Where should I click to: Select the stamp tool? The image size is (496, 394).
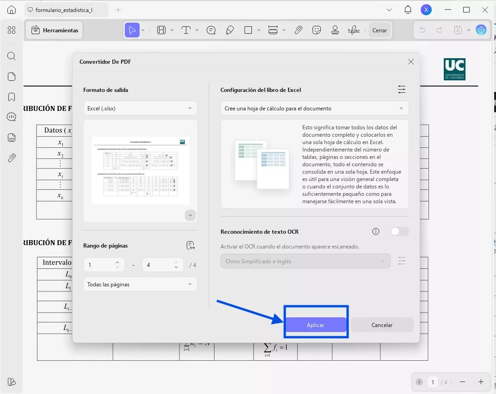(x=335, y=30)
